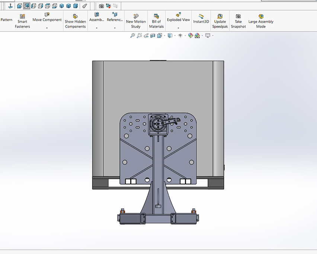Switch to Left standard view
317x254 pixels.
click(33, 6)
